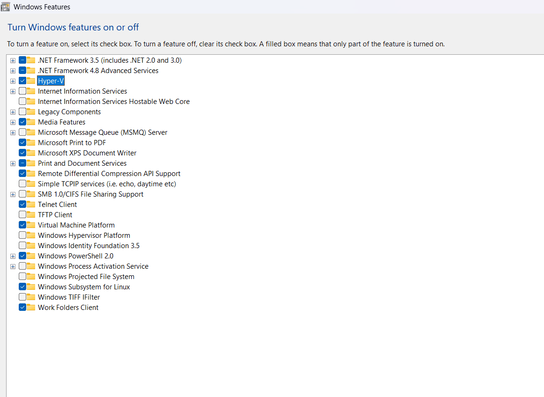Check Windows Identity Foundation 3.5

pyautogui.click(x=22, y=245)
